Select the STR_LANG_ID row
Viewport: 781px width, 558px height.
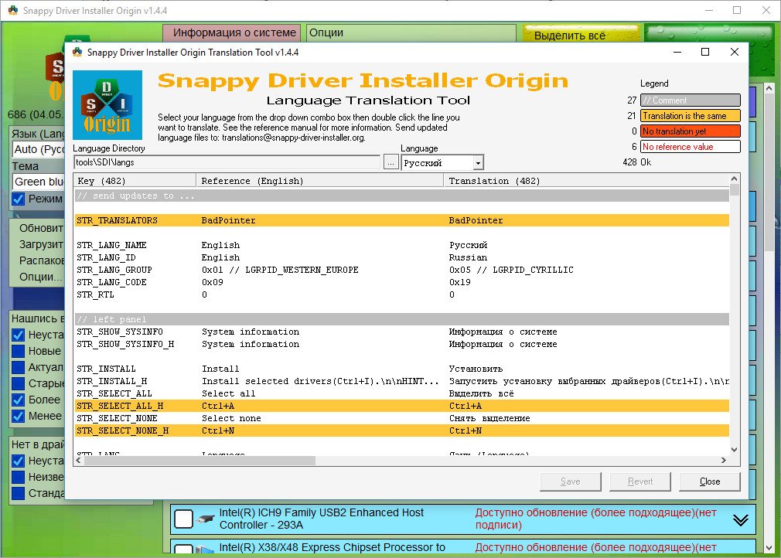pyautogui.click(x=402, y=258)
